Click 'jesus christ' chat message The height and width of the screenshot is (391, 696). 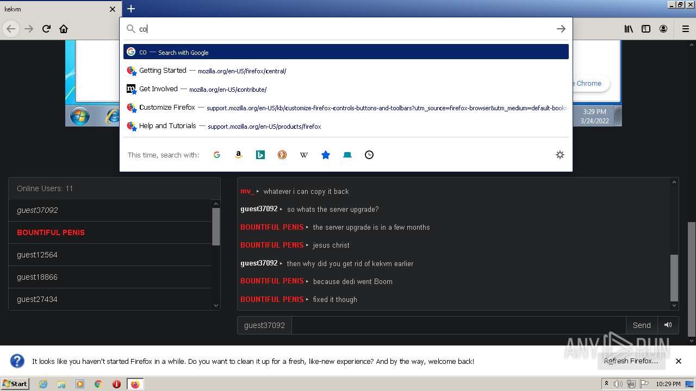tap(331, 245)
